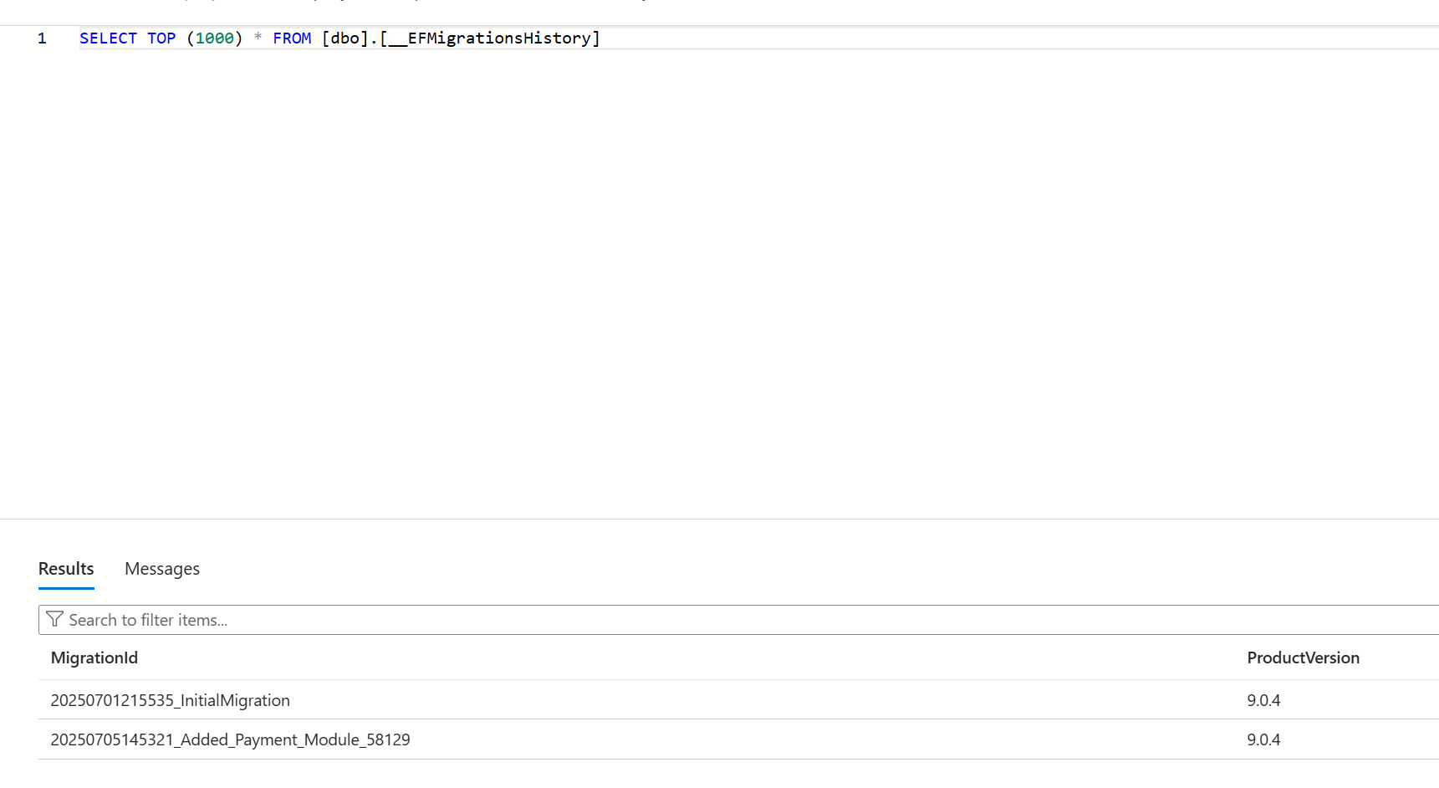Click the ProductVersion column header
This screenshot has width=1439, height=788.
1303,658
